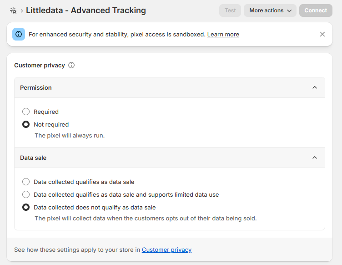The image size is (342, 265).
Task: Click the Littledata - Advanced Tracking title
Action: 86,10
